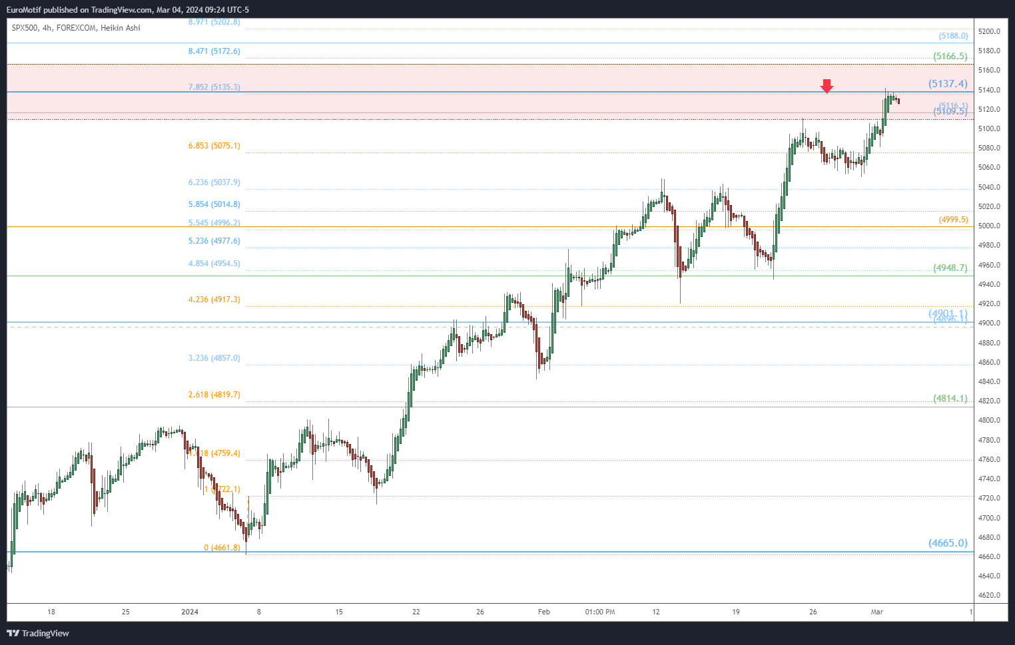
Task: Select the 3.236 (4857.0) Fibonacci label
Action: click(214, 358)
